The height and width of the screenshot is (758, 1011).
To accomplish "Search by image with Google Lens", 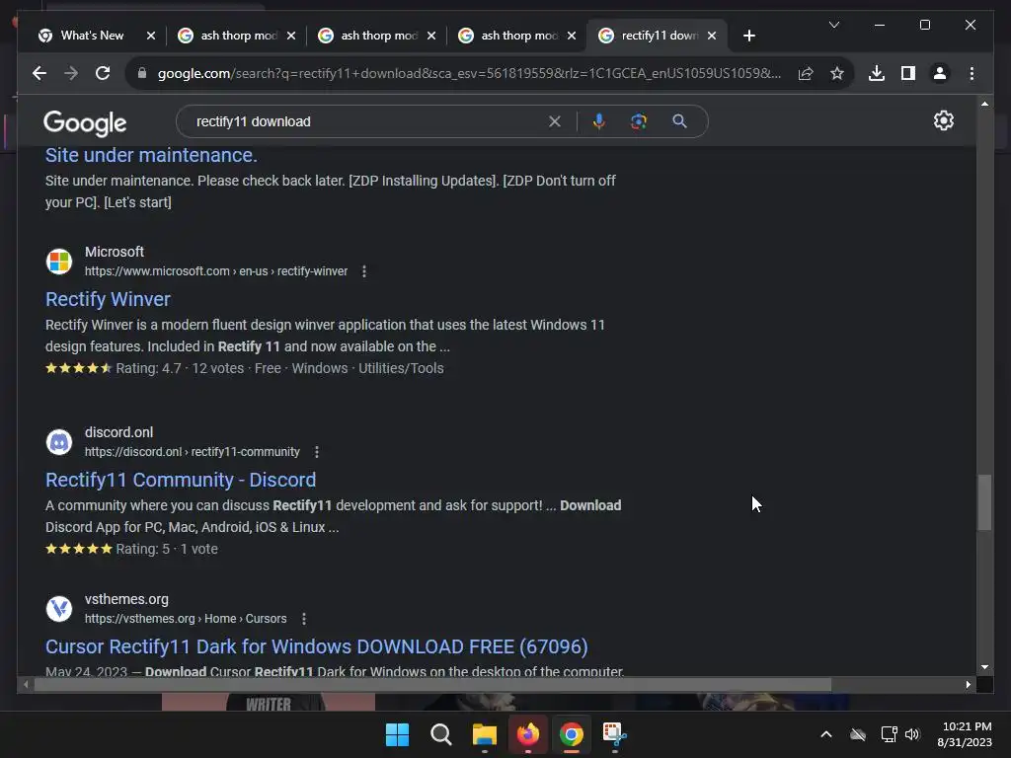I will click(x=639, y=121).
